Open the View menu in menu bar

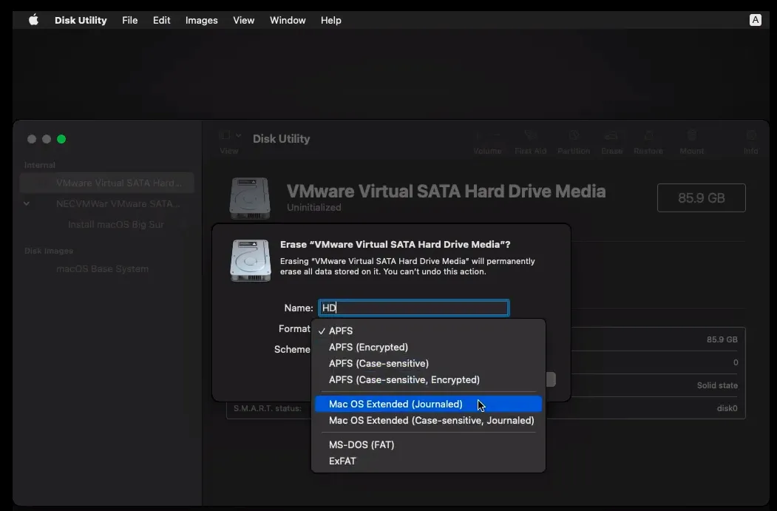(244, 20)
